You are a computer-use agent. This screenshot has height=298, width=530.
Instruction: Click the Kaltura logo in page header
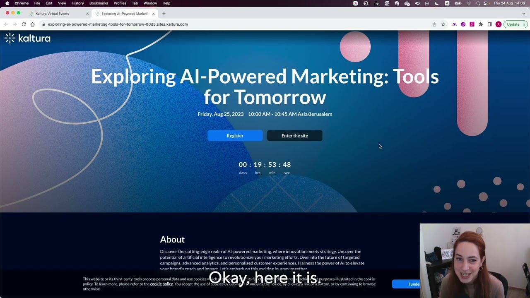point(27,38)
